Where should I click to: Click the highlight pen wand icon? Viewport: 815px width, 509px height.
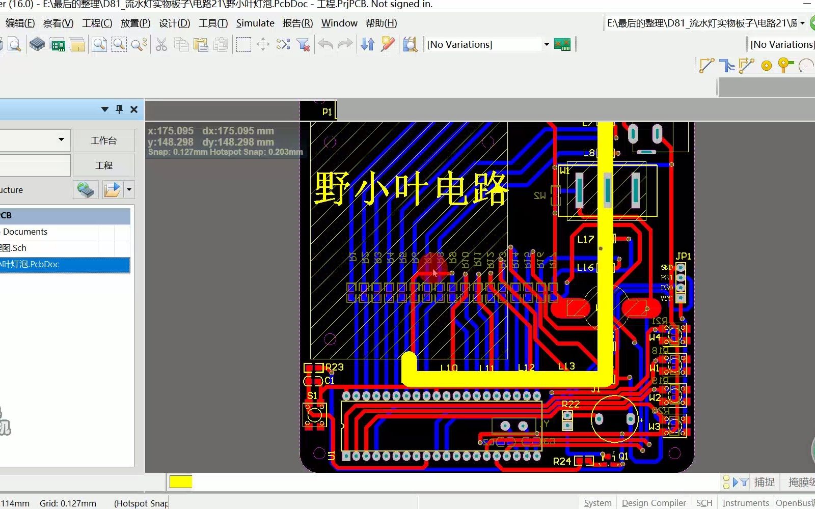tap(388, 45)
